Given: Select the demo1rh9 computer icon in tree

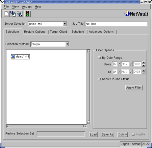Looking at the screenshot, I should coord(13,56).
